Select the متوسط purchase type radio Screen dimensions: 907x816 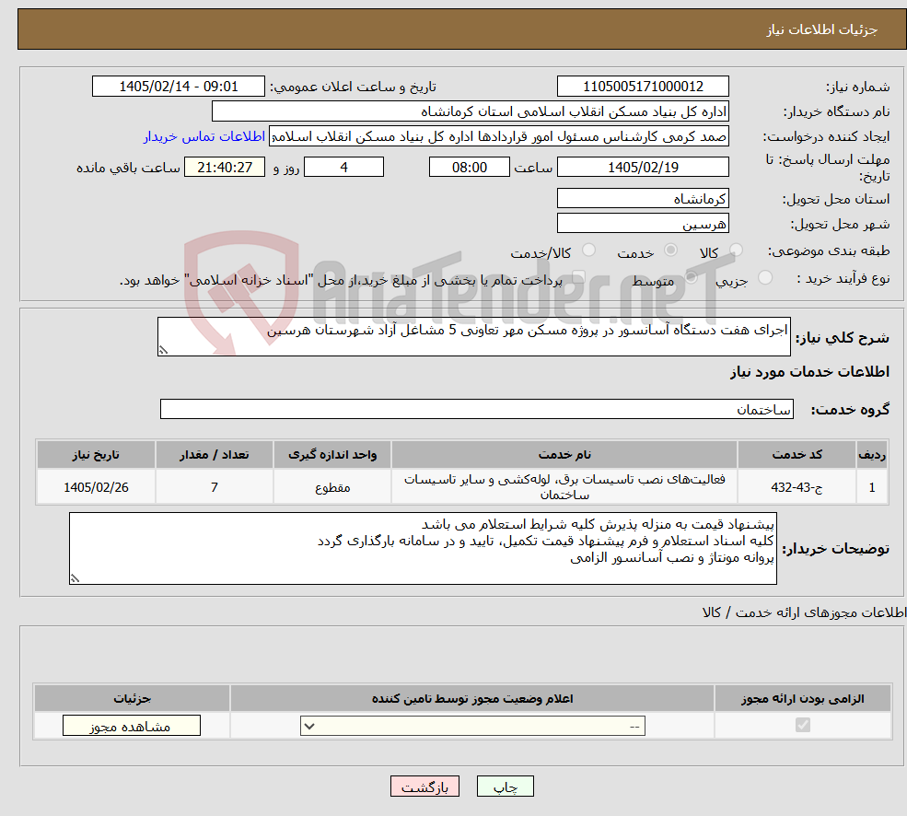[691, 277]
